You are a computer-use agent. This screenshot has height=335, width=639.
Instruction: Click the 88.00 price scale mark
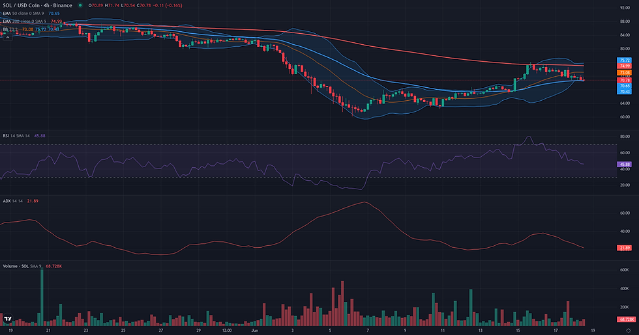tap(625, 21)
